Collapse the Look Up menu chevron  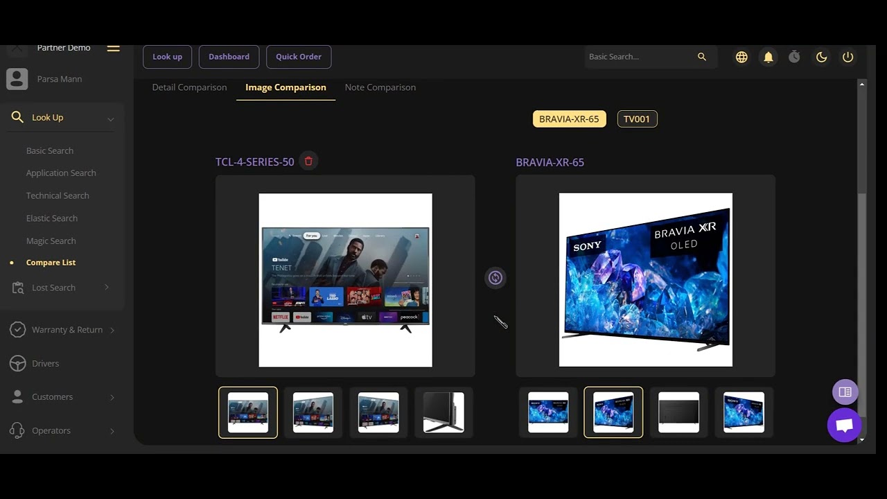pyautogui.click(x=110, y=119)
